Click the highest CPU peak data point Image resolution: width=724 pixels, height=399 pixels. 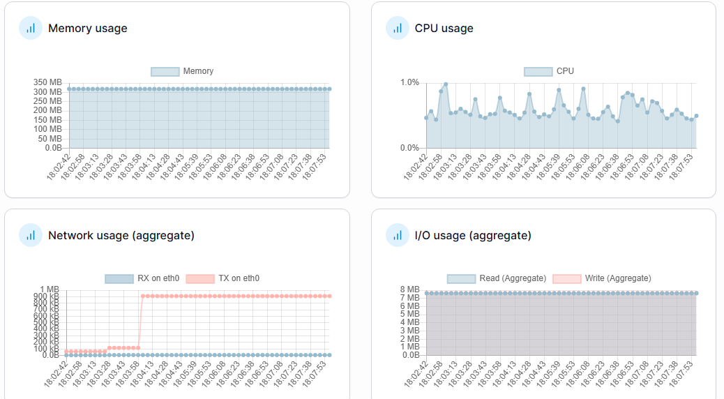(x=446, y=84)
